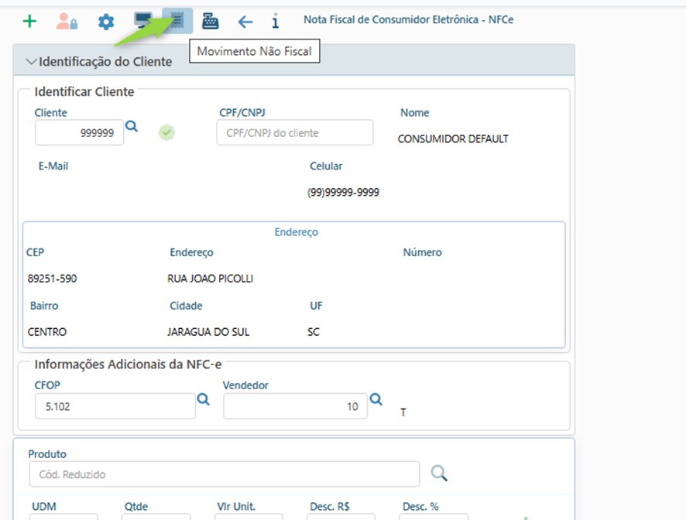Click the Cód. Reduzido product field
Viewport: 686px width, 520px height.
(x=224, y=474)
